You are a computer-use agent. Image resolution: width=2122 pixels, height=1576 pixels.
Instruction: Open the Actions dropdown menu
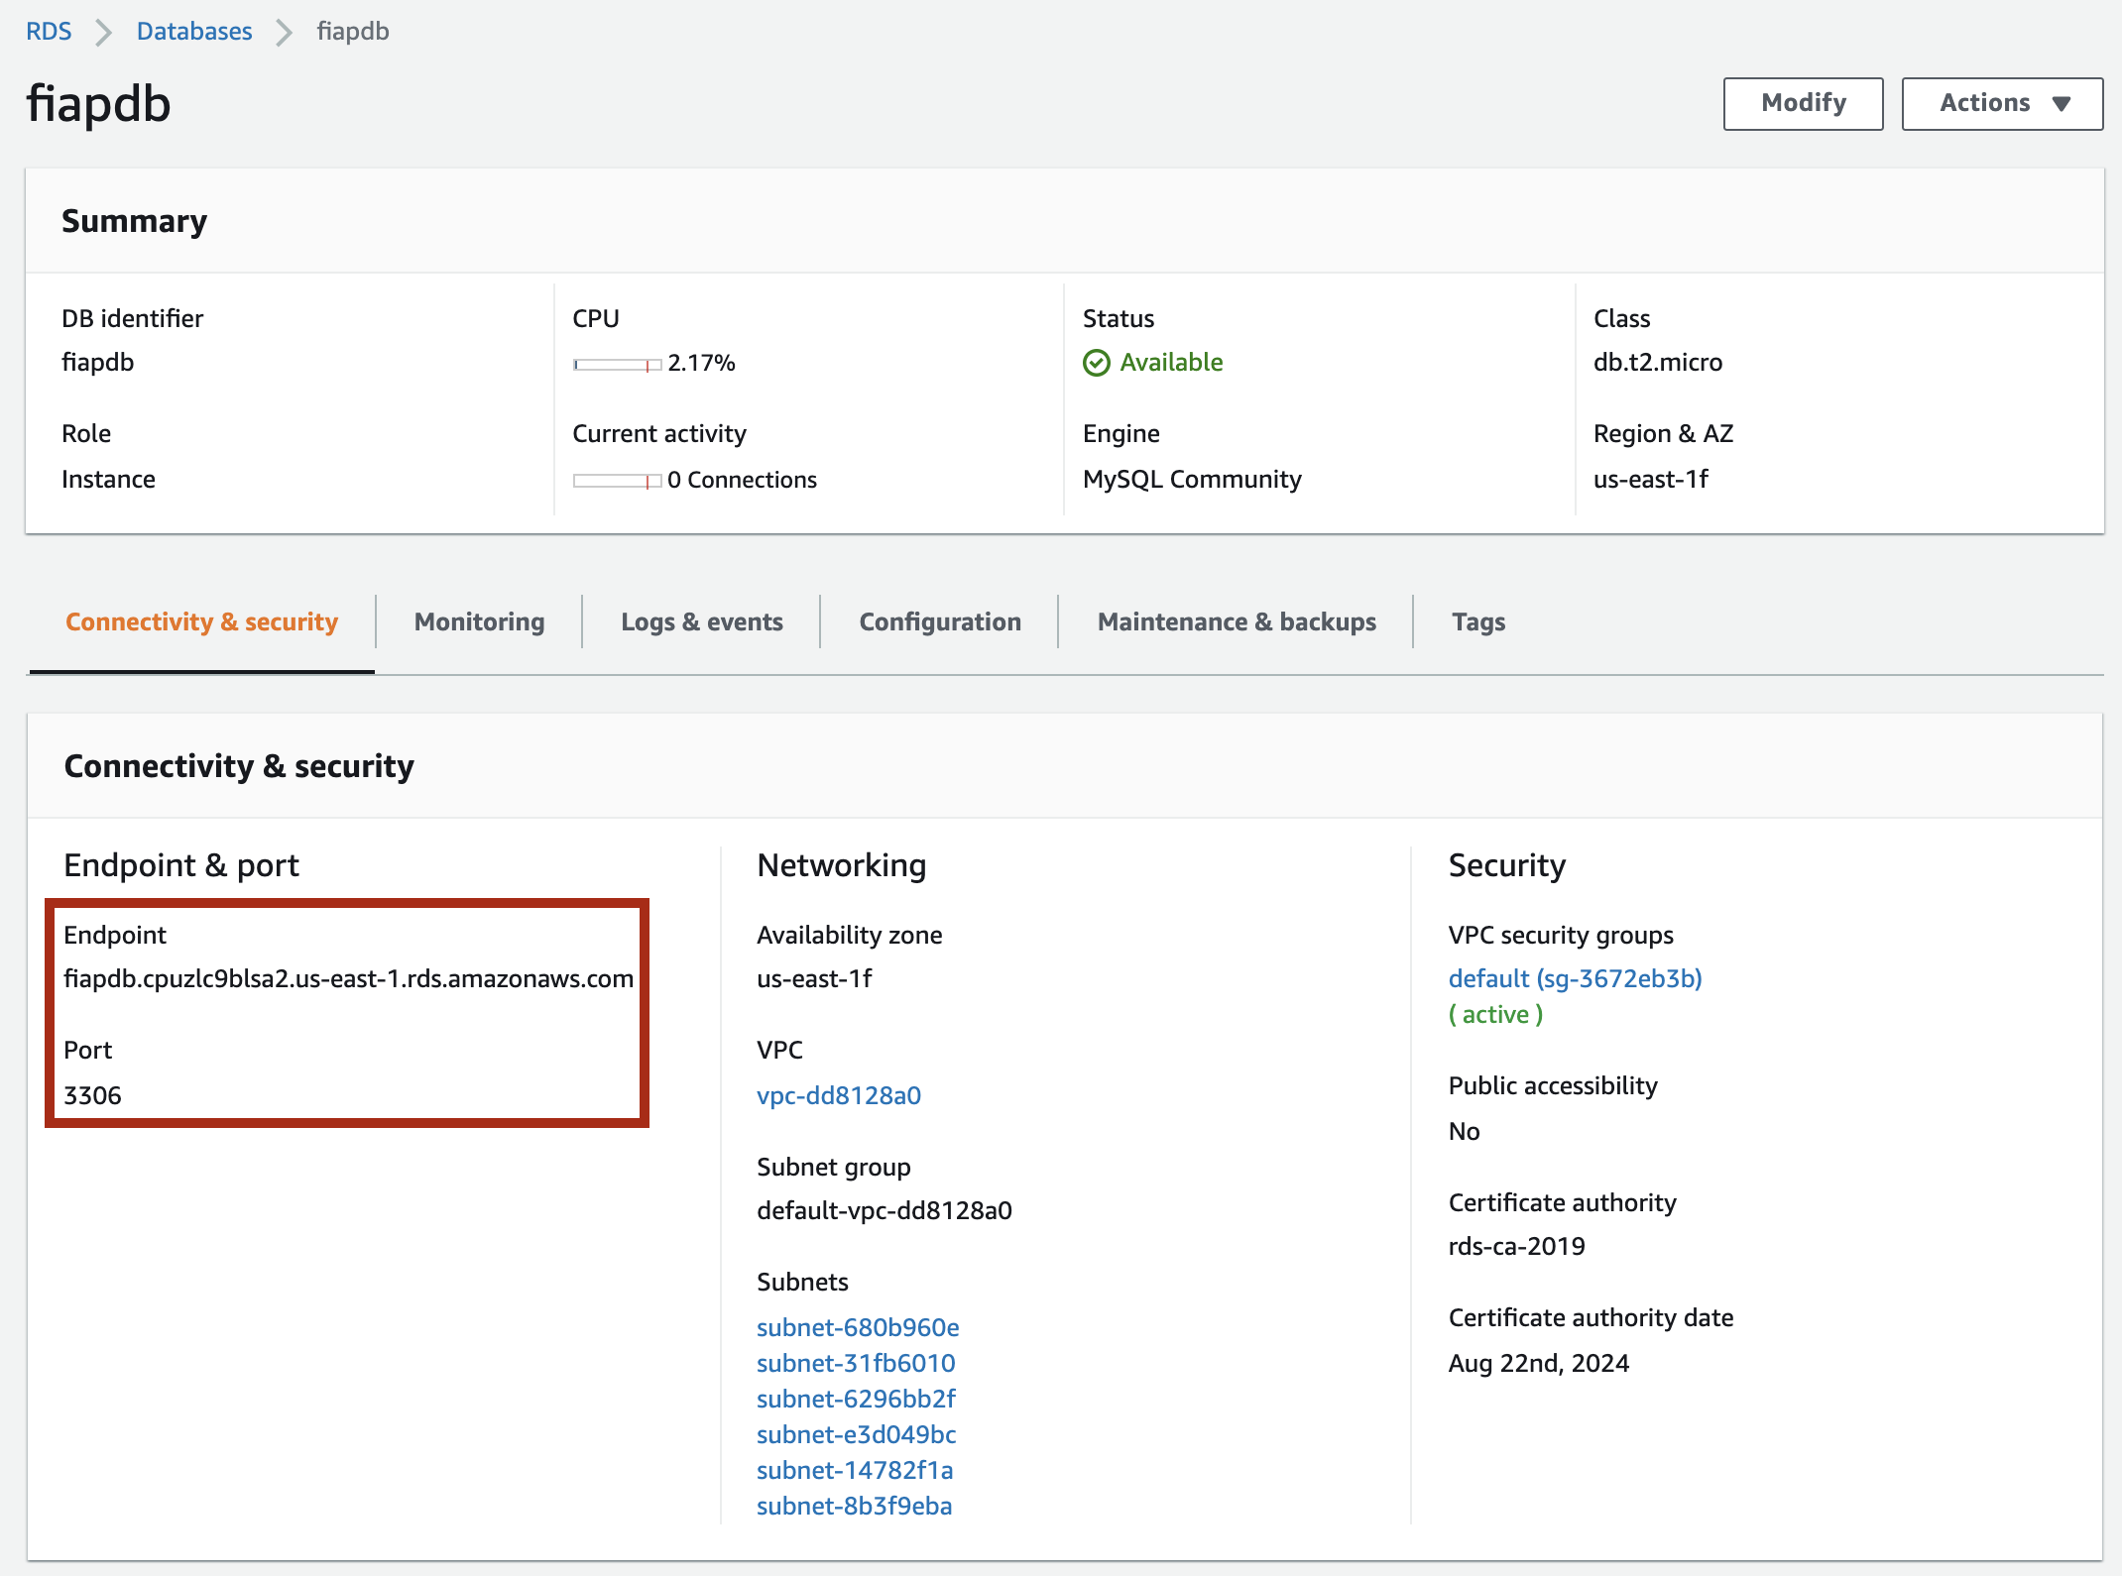[2002, 103]
